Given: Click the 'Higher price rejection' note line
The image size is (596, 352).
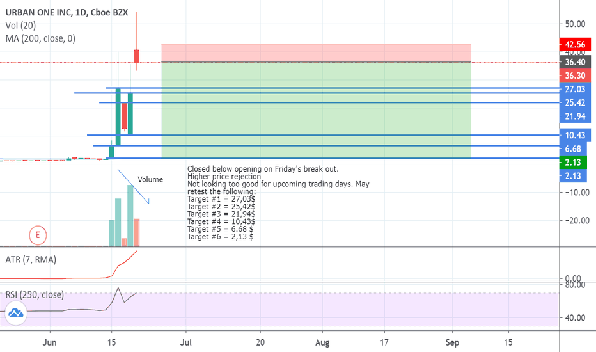Looking at the screenshot, I should coord(224,177).
